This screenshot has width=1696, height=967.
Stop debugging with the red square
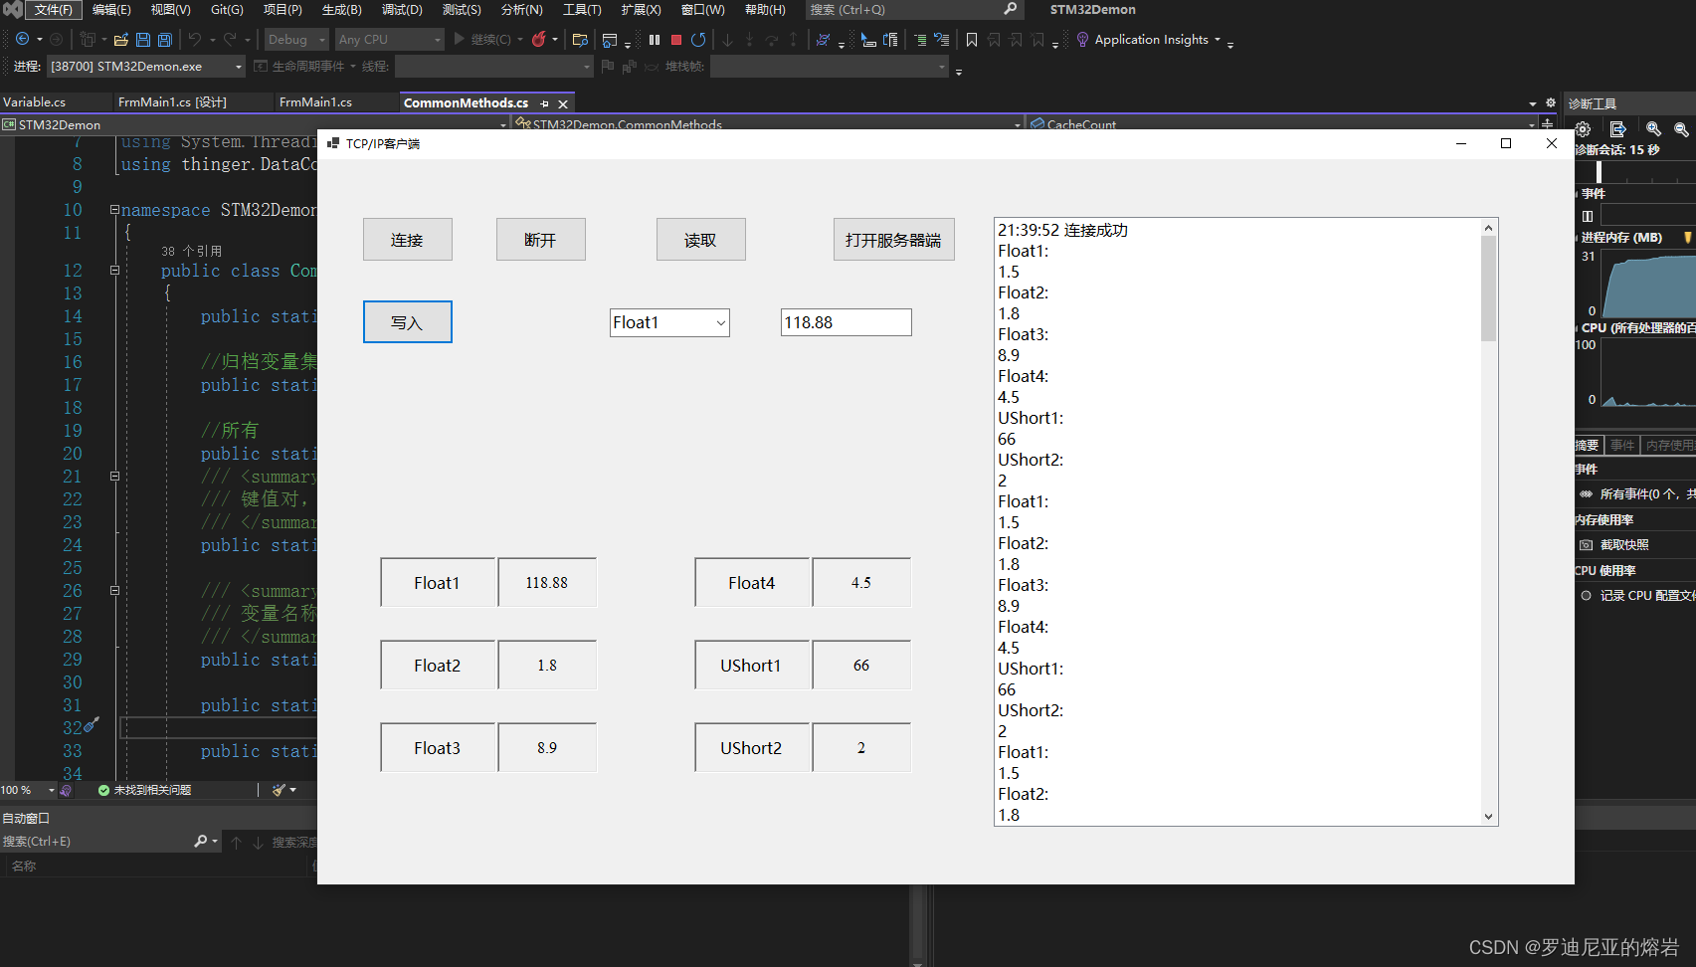coord(676,40)
